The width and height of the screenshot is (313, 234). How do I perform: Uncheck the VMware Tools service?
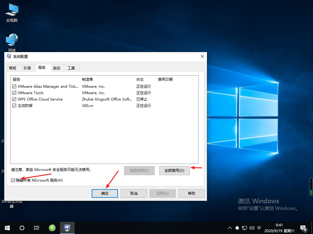pyautogui.click(x=14, y=93)
